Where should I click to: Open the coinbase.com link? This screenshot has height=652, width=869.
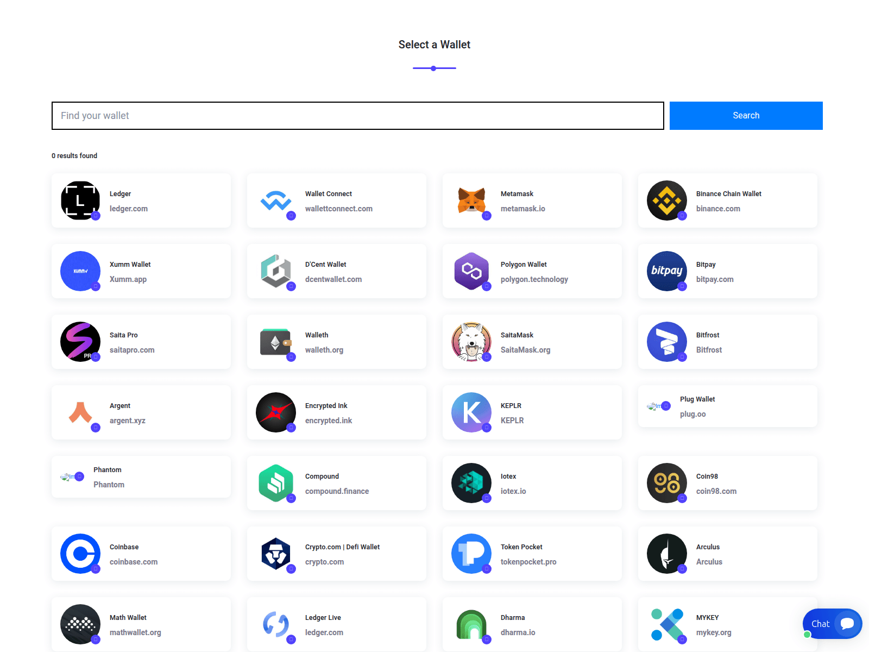[134, 562]
